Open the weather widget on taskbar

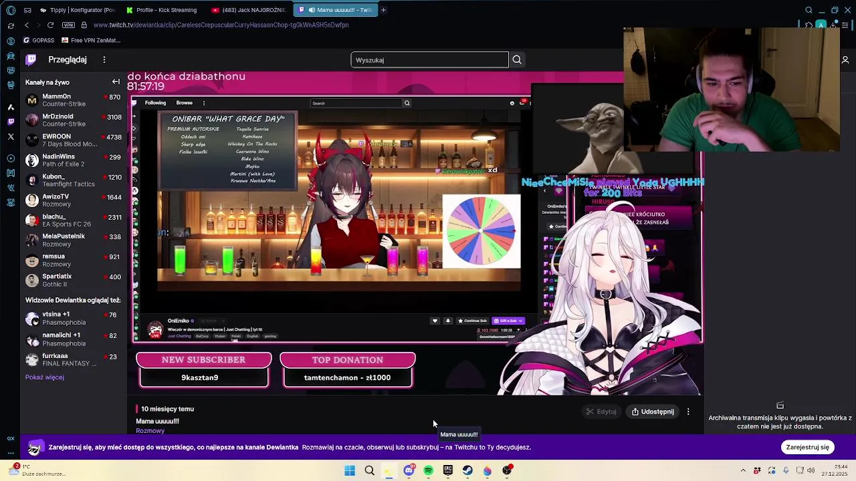(x=37, y=470)
